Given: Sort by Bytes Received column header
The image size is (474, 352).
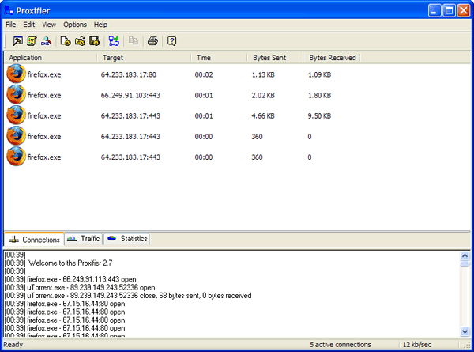Looking at the screenshot, I should click(332, 58).
